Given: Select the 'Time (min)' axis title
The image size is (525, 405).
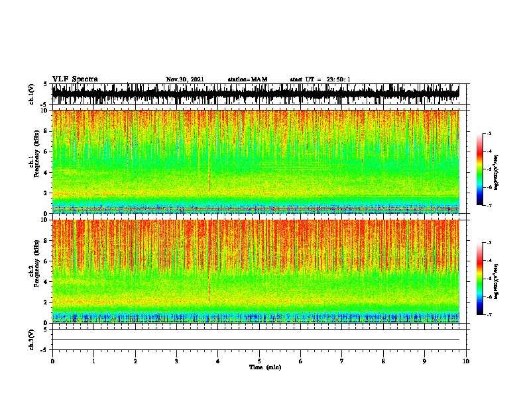Looking at the screenshot, I should click(x=265, y=367).
